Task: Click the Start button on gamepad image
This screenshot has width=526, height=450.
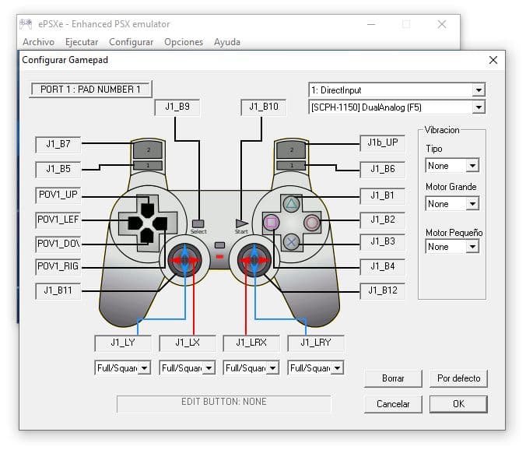Action: pos(241,224)
